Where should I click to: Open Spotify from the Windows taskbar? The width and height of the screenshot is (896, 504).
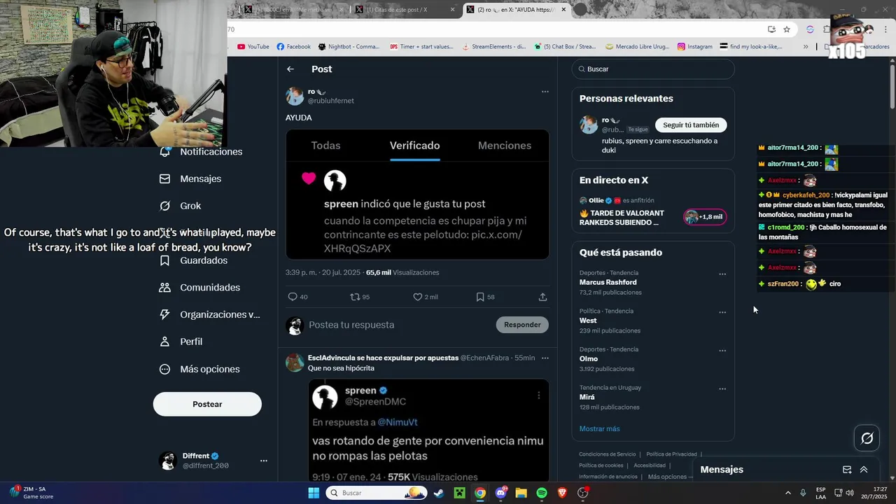[x=542, y=493]
